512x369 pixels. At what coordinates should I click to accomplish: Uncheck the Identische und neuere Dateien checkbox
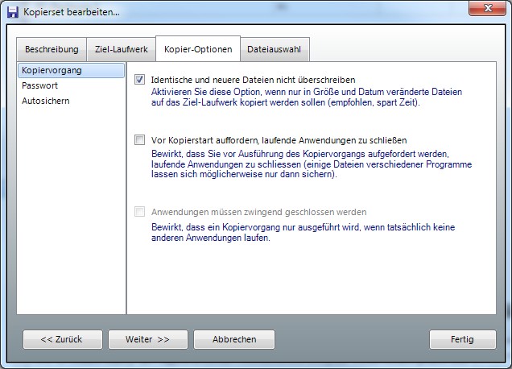coord(140,80)
